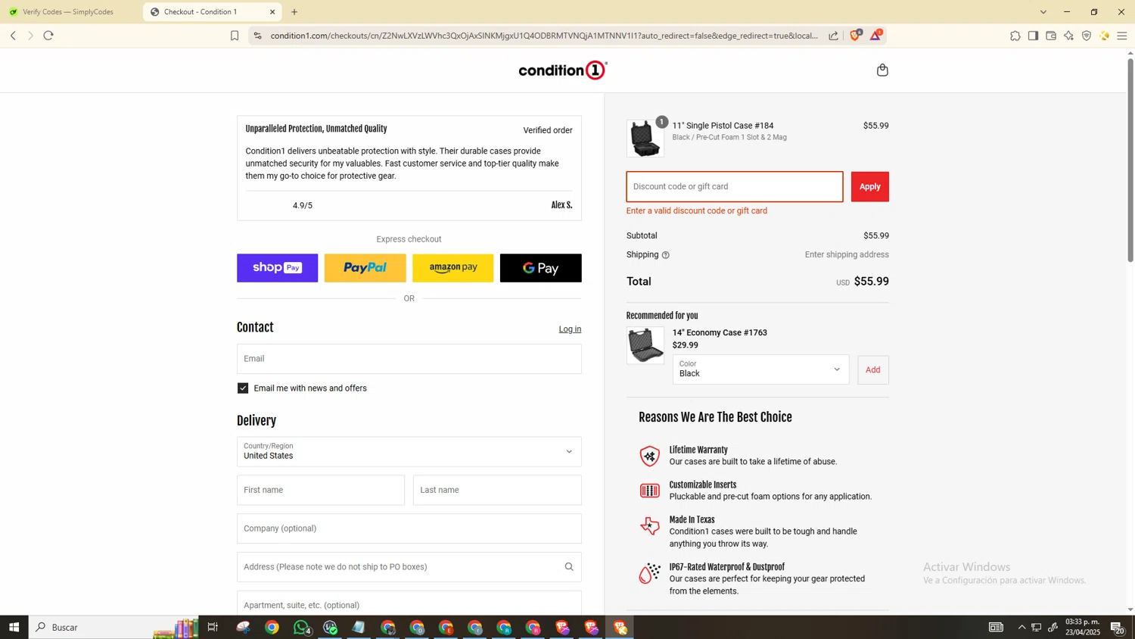Open the notification center icon
1135x639 pixels.
pyautogui.click(x=1118, y=628)
